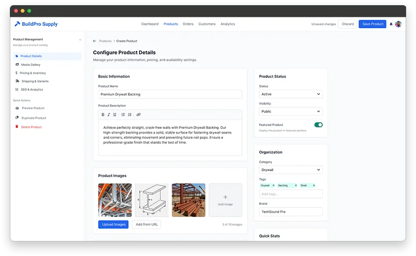Select the I-beam diagram product thumbnail

152,200
